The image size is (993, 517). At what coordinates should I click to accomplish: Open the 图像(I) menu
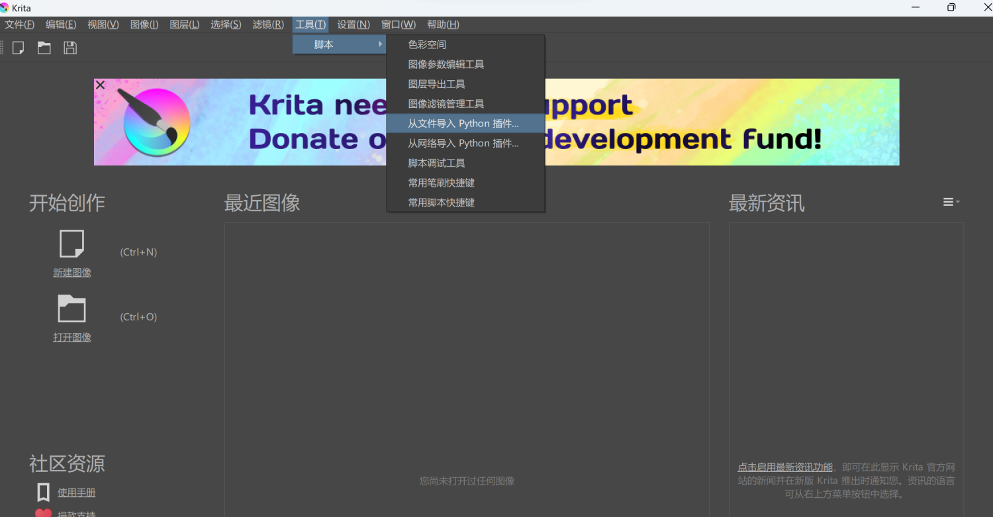pyautogui.click(x=144, y=24)
